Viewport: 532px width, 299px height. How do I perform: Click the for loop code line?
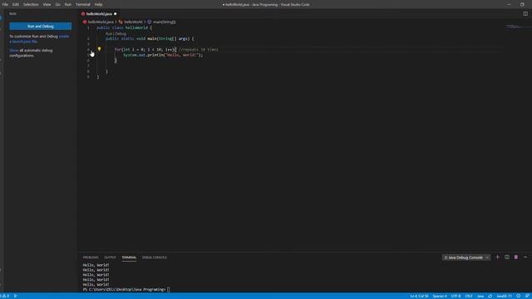166,50
